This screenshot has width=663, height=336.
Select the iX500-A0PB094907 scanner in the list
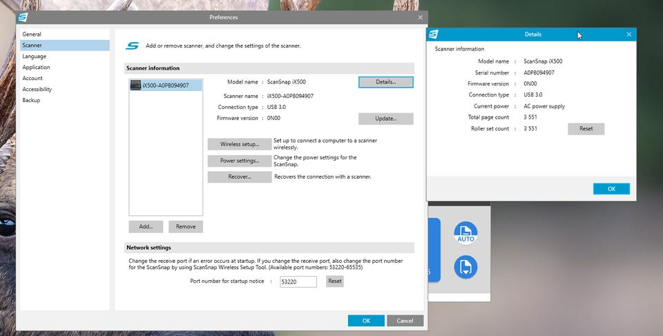point(166,86)
